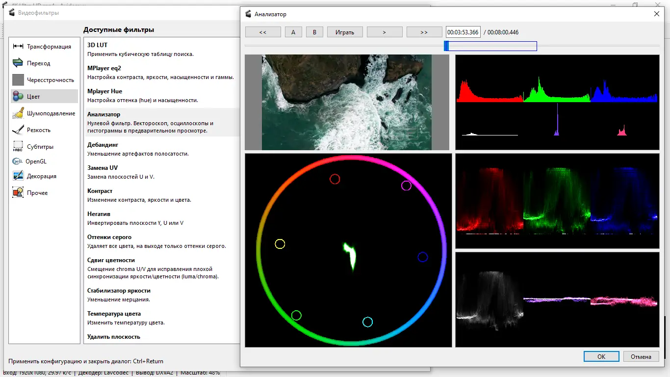
Task: Click the Прочее category icon
Action: [x=18, y=193]
